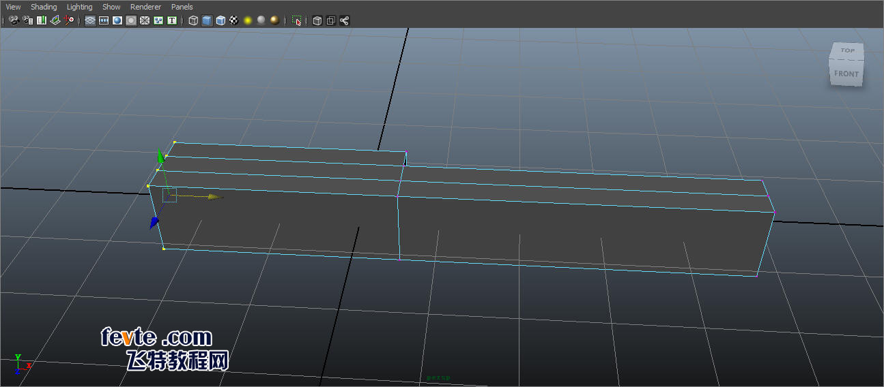Activate the 2D Pan/Zoom icon
Screen dimensions: 884x387
pos(69,20)
